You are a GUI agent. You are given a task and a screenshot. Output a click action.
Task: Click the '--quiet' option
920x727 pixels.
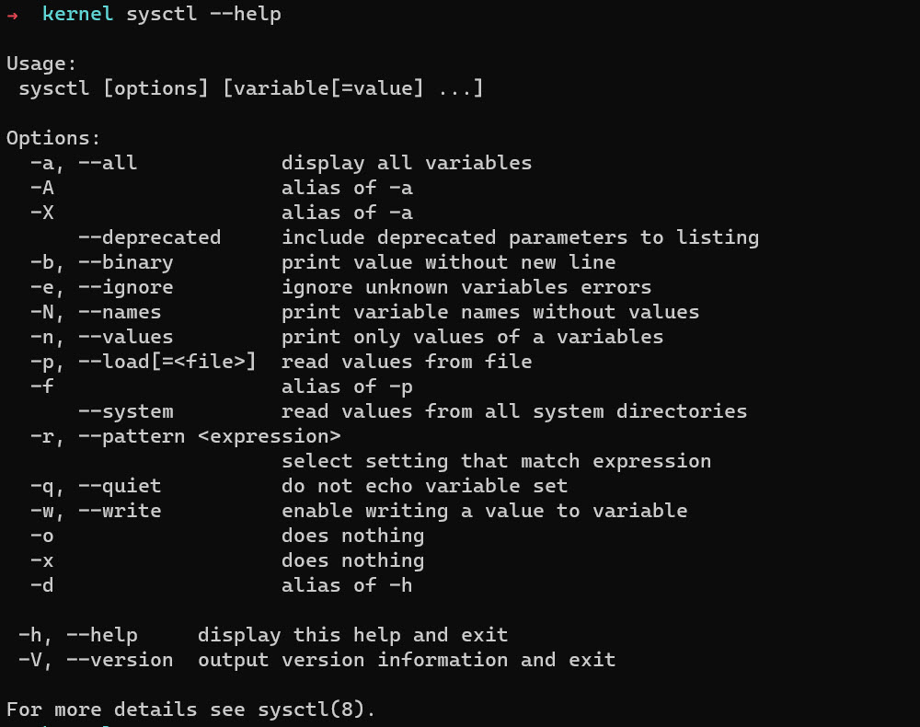[120, 486]
